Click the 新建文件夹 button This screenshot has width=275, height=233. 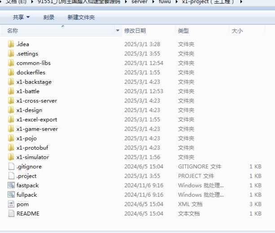pos(81,17)
